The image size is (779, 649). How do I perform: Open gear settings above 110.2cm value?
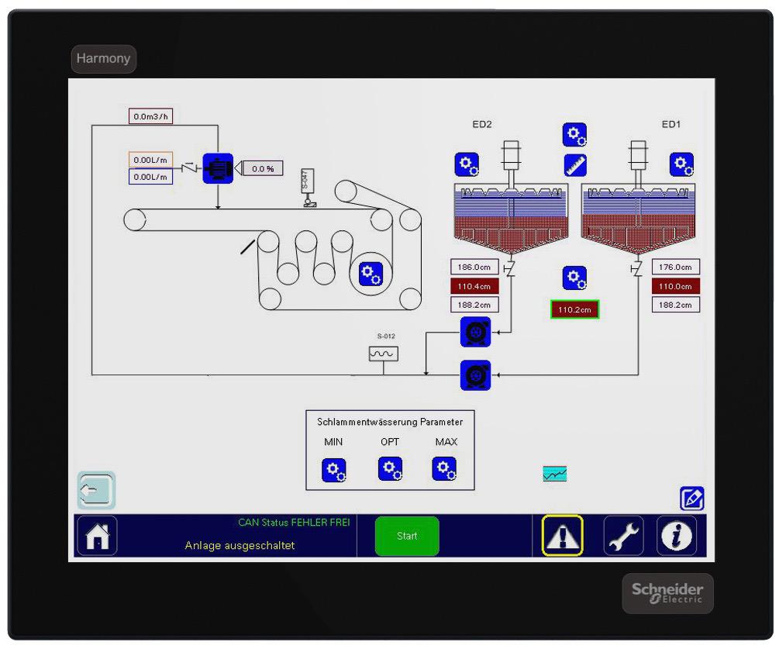point(575,278)
